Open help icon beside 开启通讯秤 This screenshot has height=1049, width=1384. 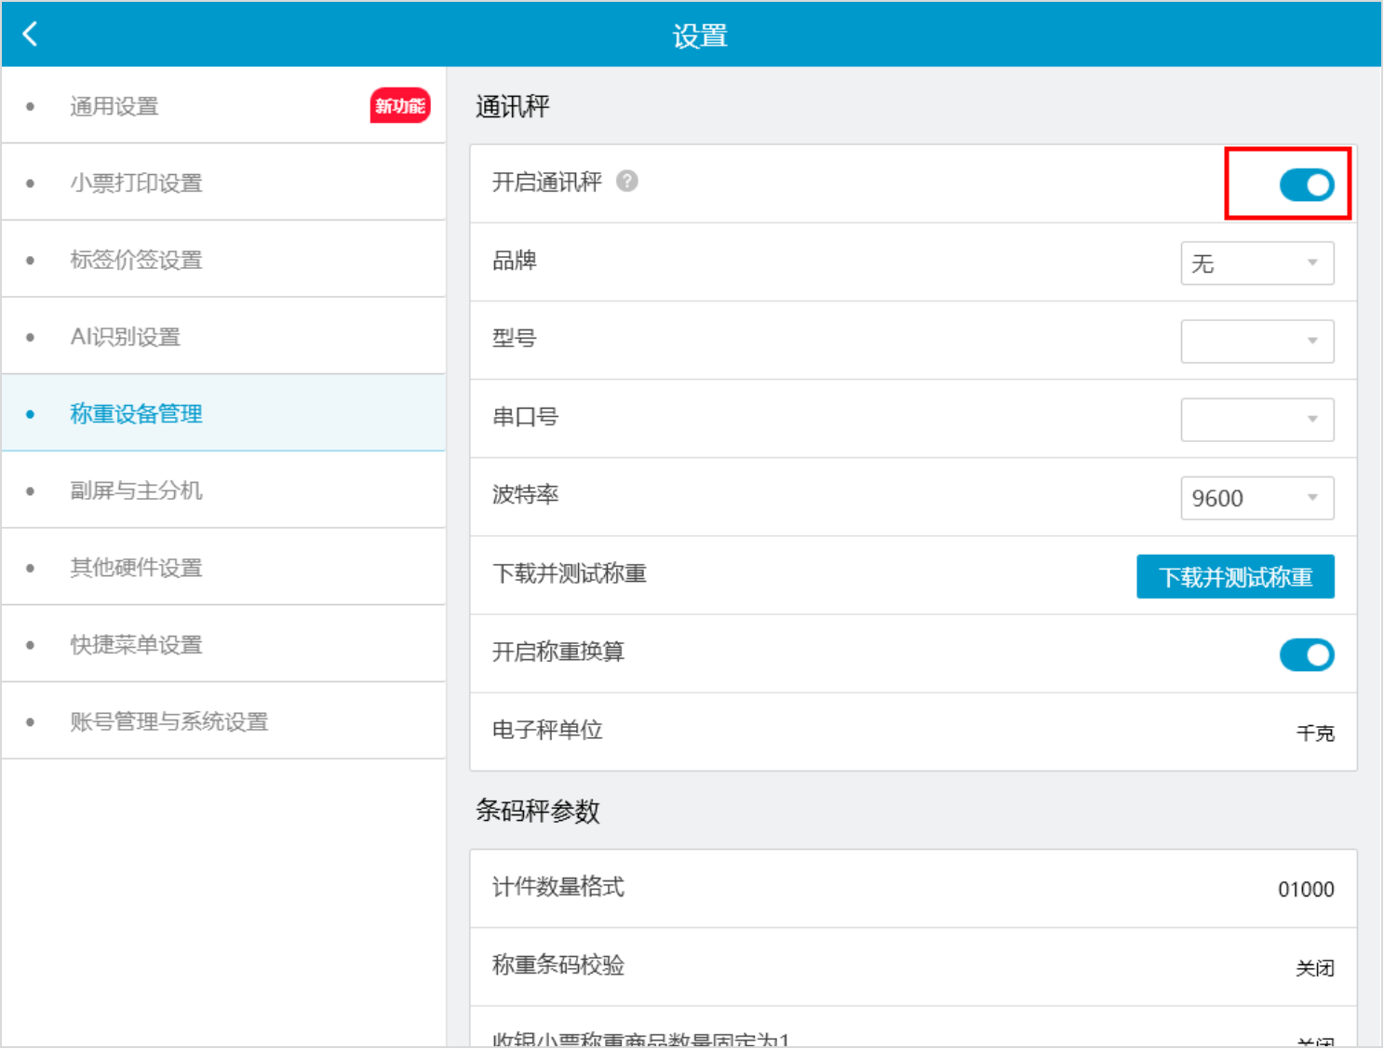(627, 181)
